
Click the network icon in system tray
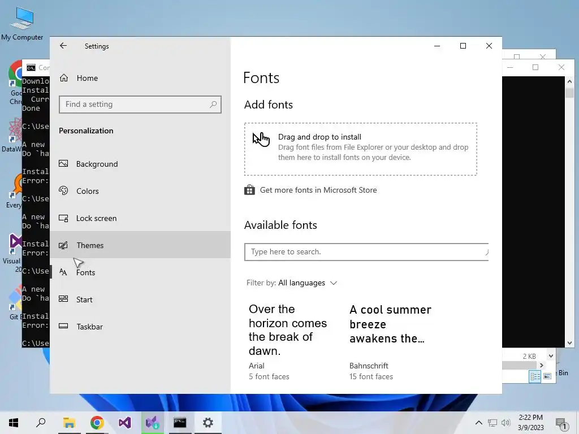492,423
